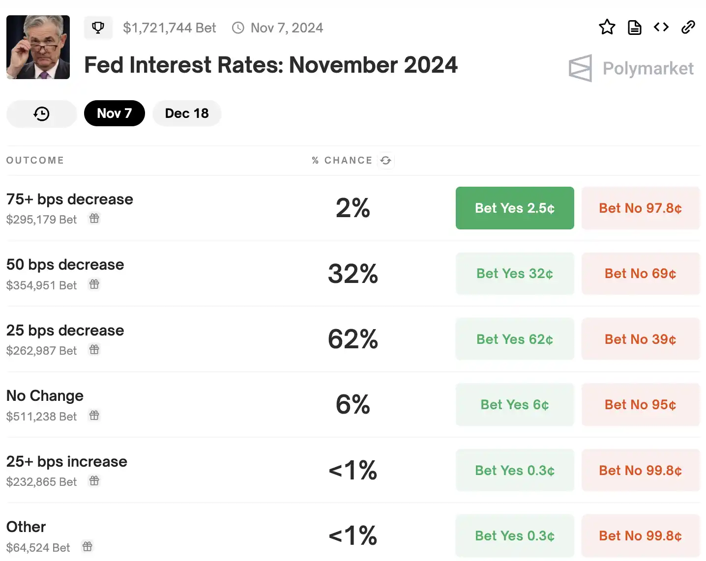Switch to the Dec 18 tab
The height and width of the screenshot is (561, 706).
pos(187,113)
